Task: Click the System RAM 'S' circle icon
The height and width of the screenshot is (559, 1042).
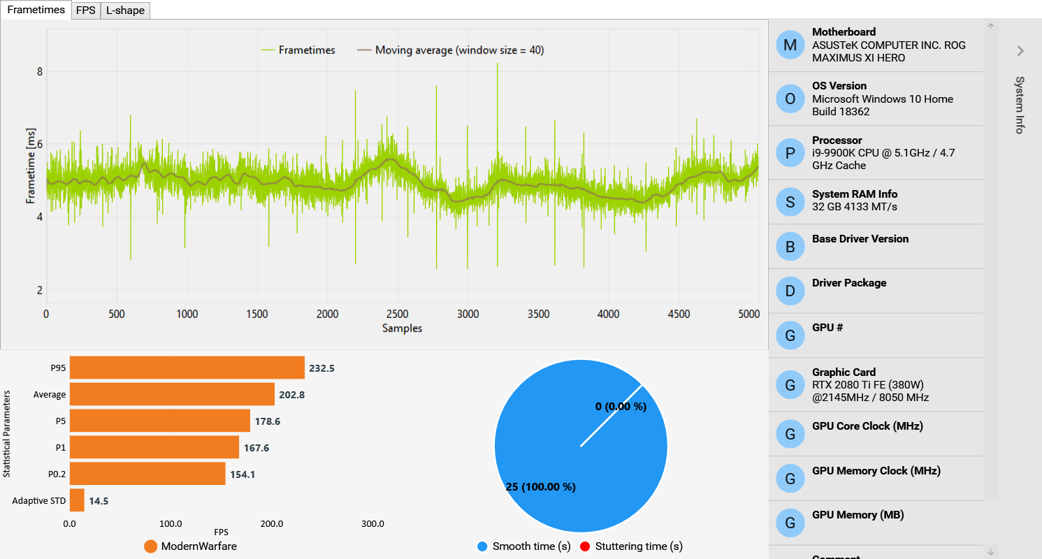Action: coord(790,202)
